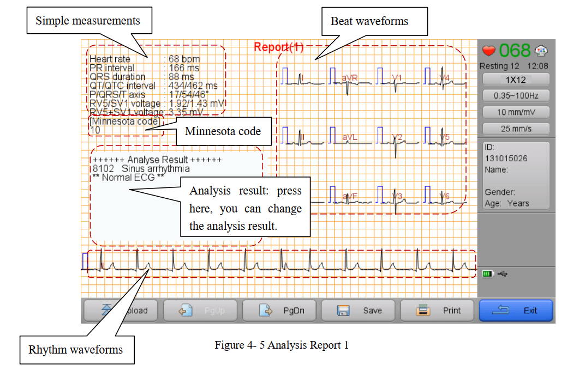
Task: Select the RV5/SV1 voltage 1.92/1.43 mV
Action: (x=196, y=104)
